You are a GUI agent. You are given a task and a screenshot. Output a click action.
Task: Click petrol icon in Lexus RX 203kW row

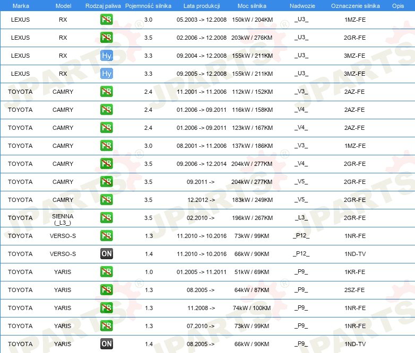click(106, 37)
